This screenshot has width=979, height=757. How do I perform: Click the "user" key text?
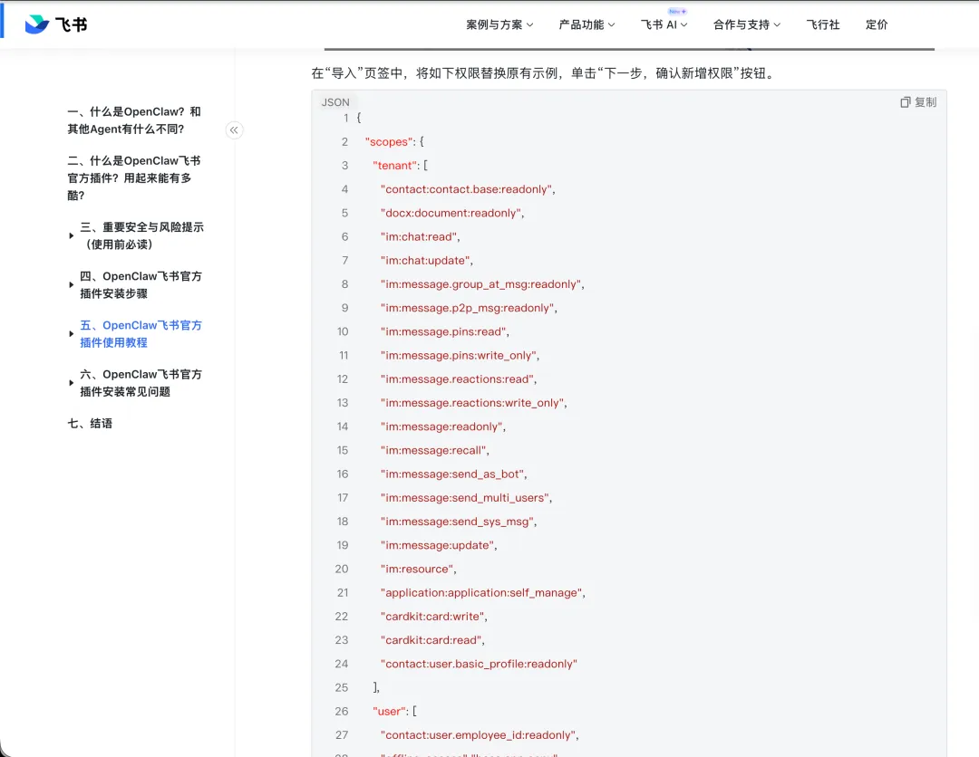390,711
